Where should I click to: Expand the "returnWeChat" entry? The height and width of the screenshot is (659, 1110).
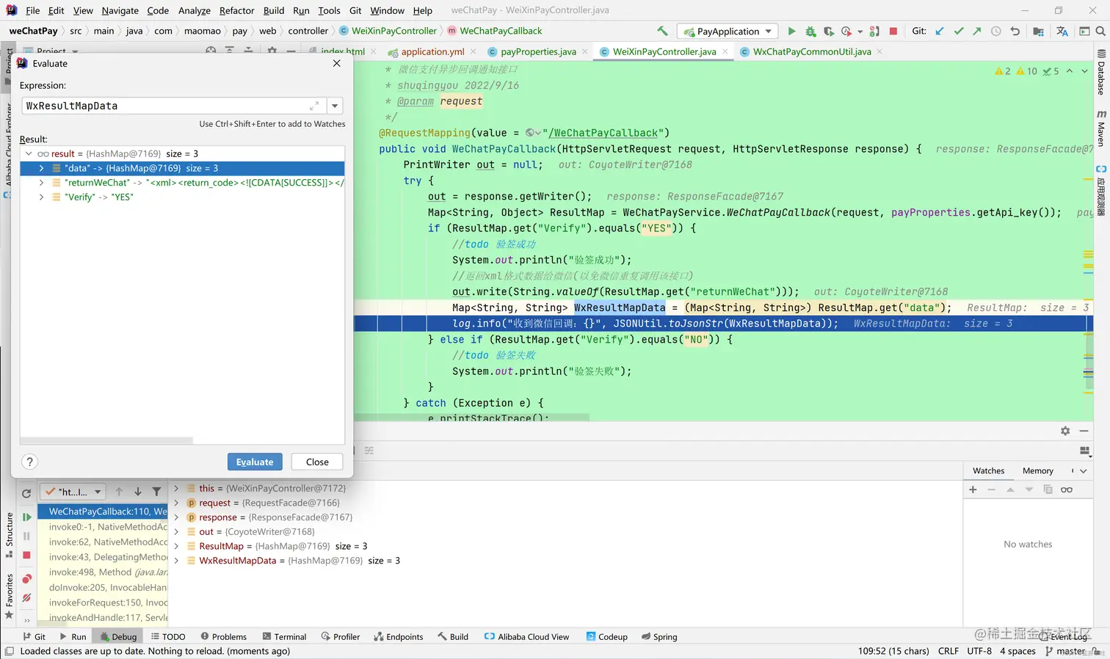pyautogui.click(x=41, y=183)
